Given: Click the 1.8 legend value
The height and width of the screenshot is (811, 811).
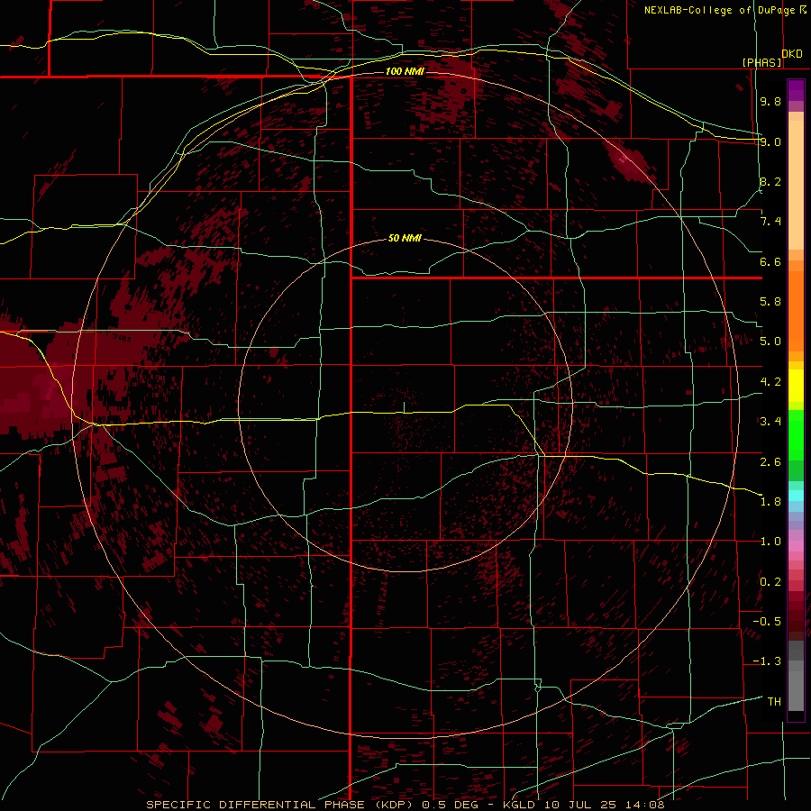Looking at the screenshot, I should click(x=770, y=502).
